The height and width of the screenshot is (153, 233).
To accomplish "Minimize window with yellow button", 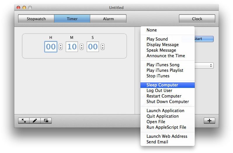I will pos(24,8).
